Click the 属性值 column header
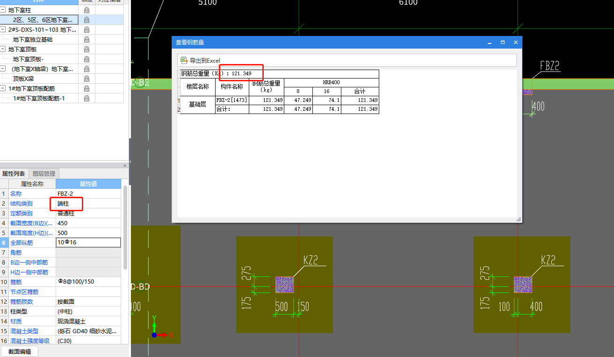614x357 pixels. pyautogui.click(x=88, y=184)
